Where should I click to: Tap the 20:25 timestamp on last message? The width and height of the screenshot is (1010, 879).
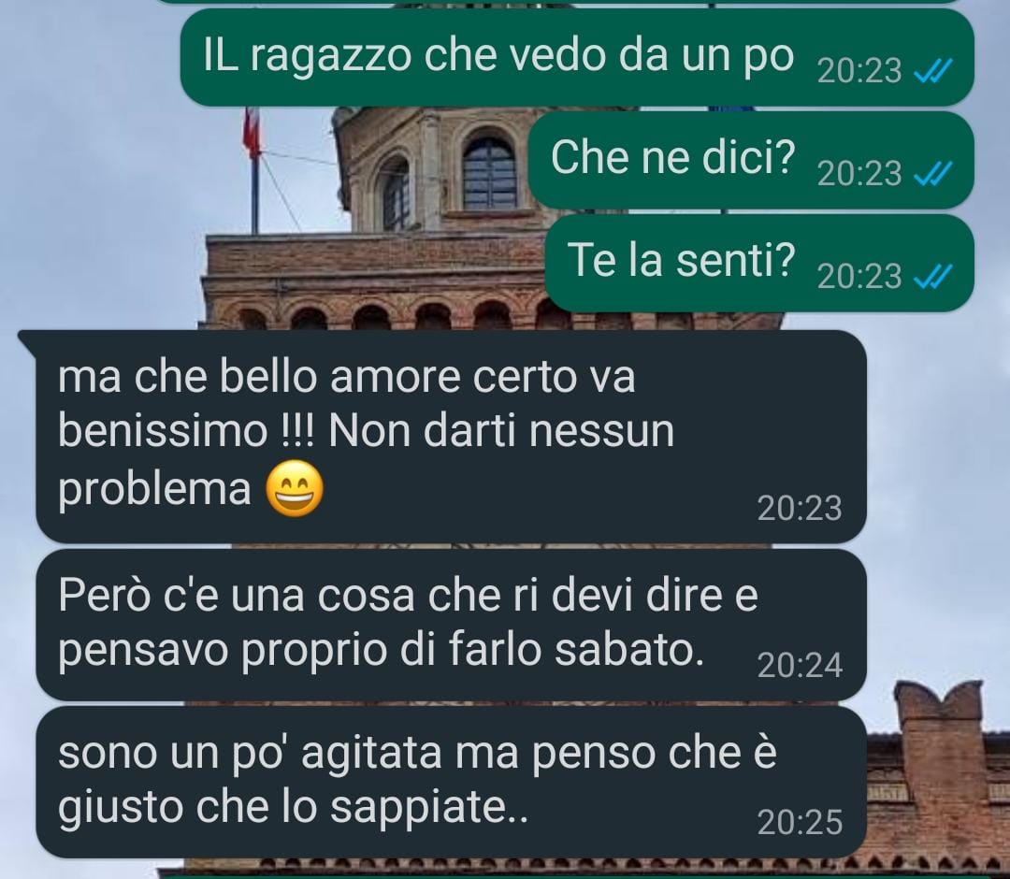800,822
